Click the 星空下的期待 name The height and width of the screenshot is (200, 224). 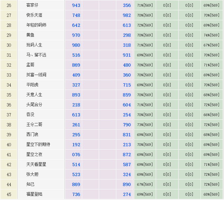click(38, 145)
